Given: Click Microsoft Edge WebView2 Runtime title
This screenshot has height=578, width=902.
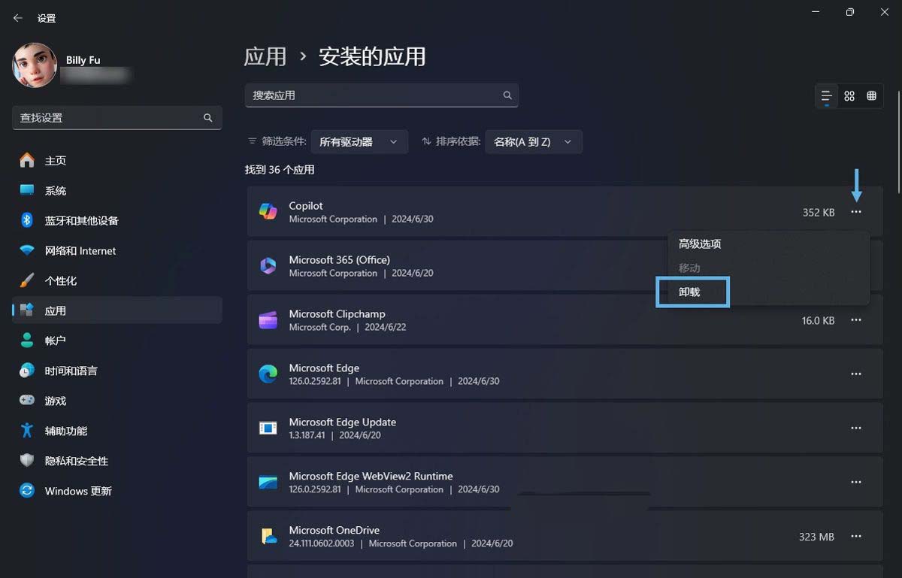Looking at the screenshot, I should point(371,477).
